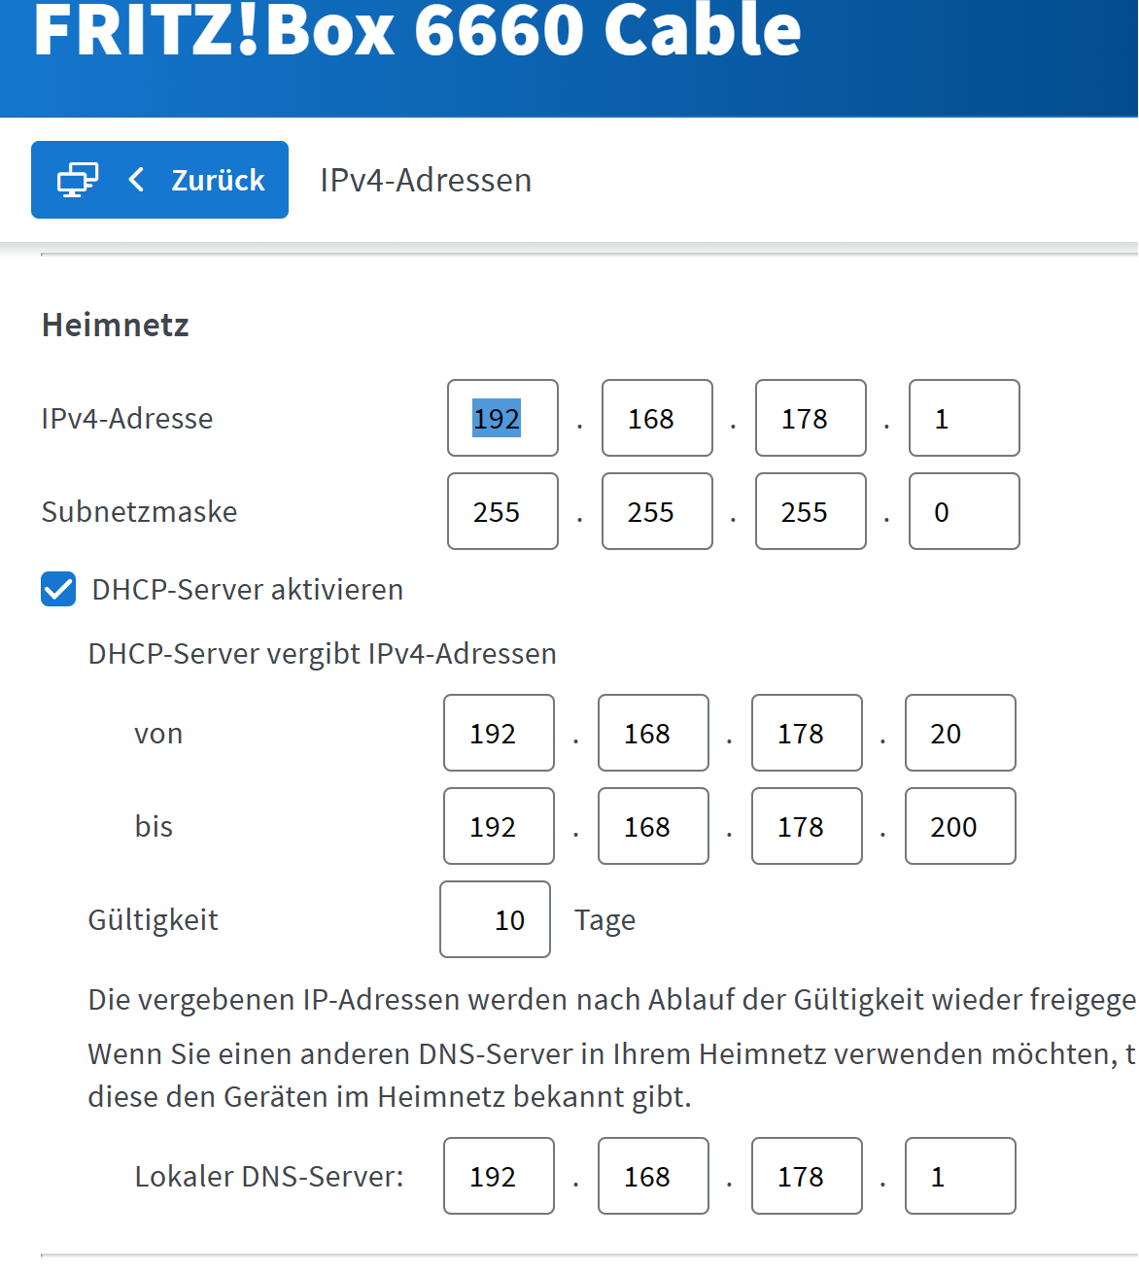
Task: Disable the DHCP-Server aktivieren checkbox
Action: 58,590
